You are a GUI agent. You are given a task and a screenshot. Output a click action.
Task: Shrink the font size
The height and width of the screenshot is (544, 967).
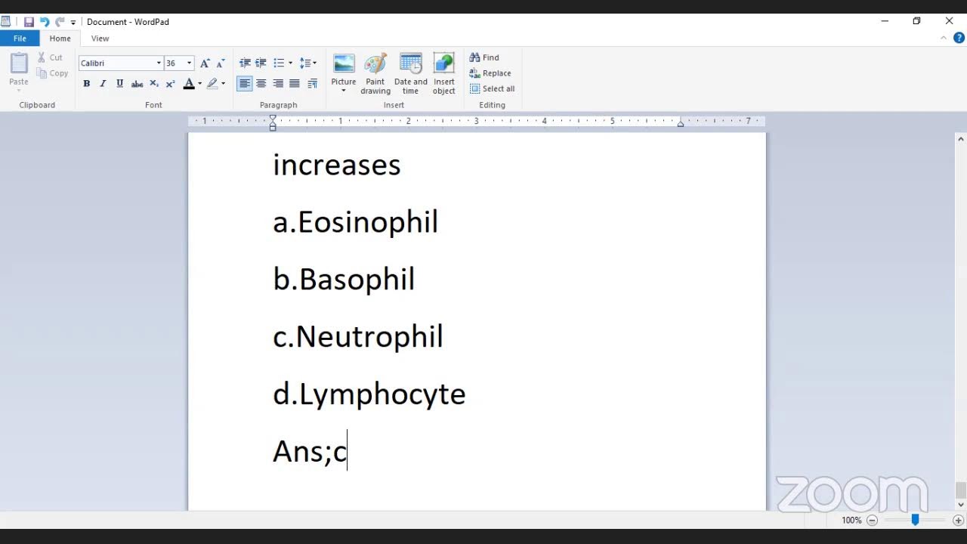click(221, 63)
